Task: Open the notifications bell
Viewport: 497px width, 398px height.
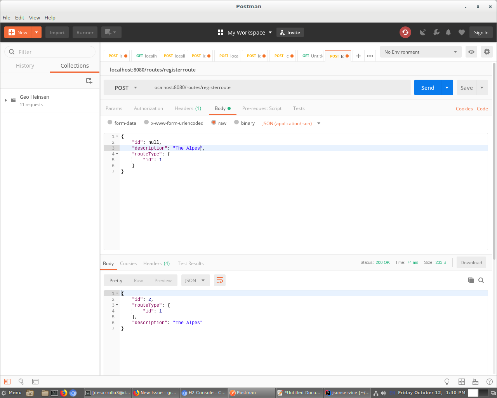Action: pyautogui.click(x=448, y=32)
